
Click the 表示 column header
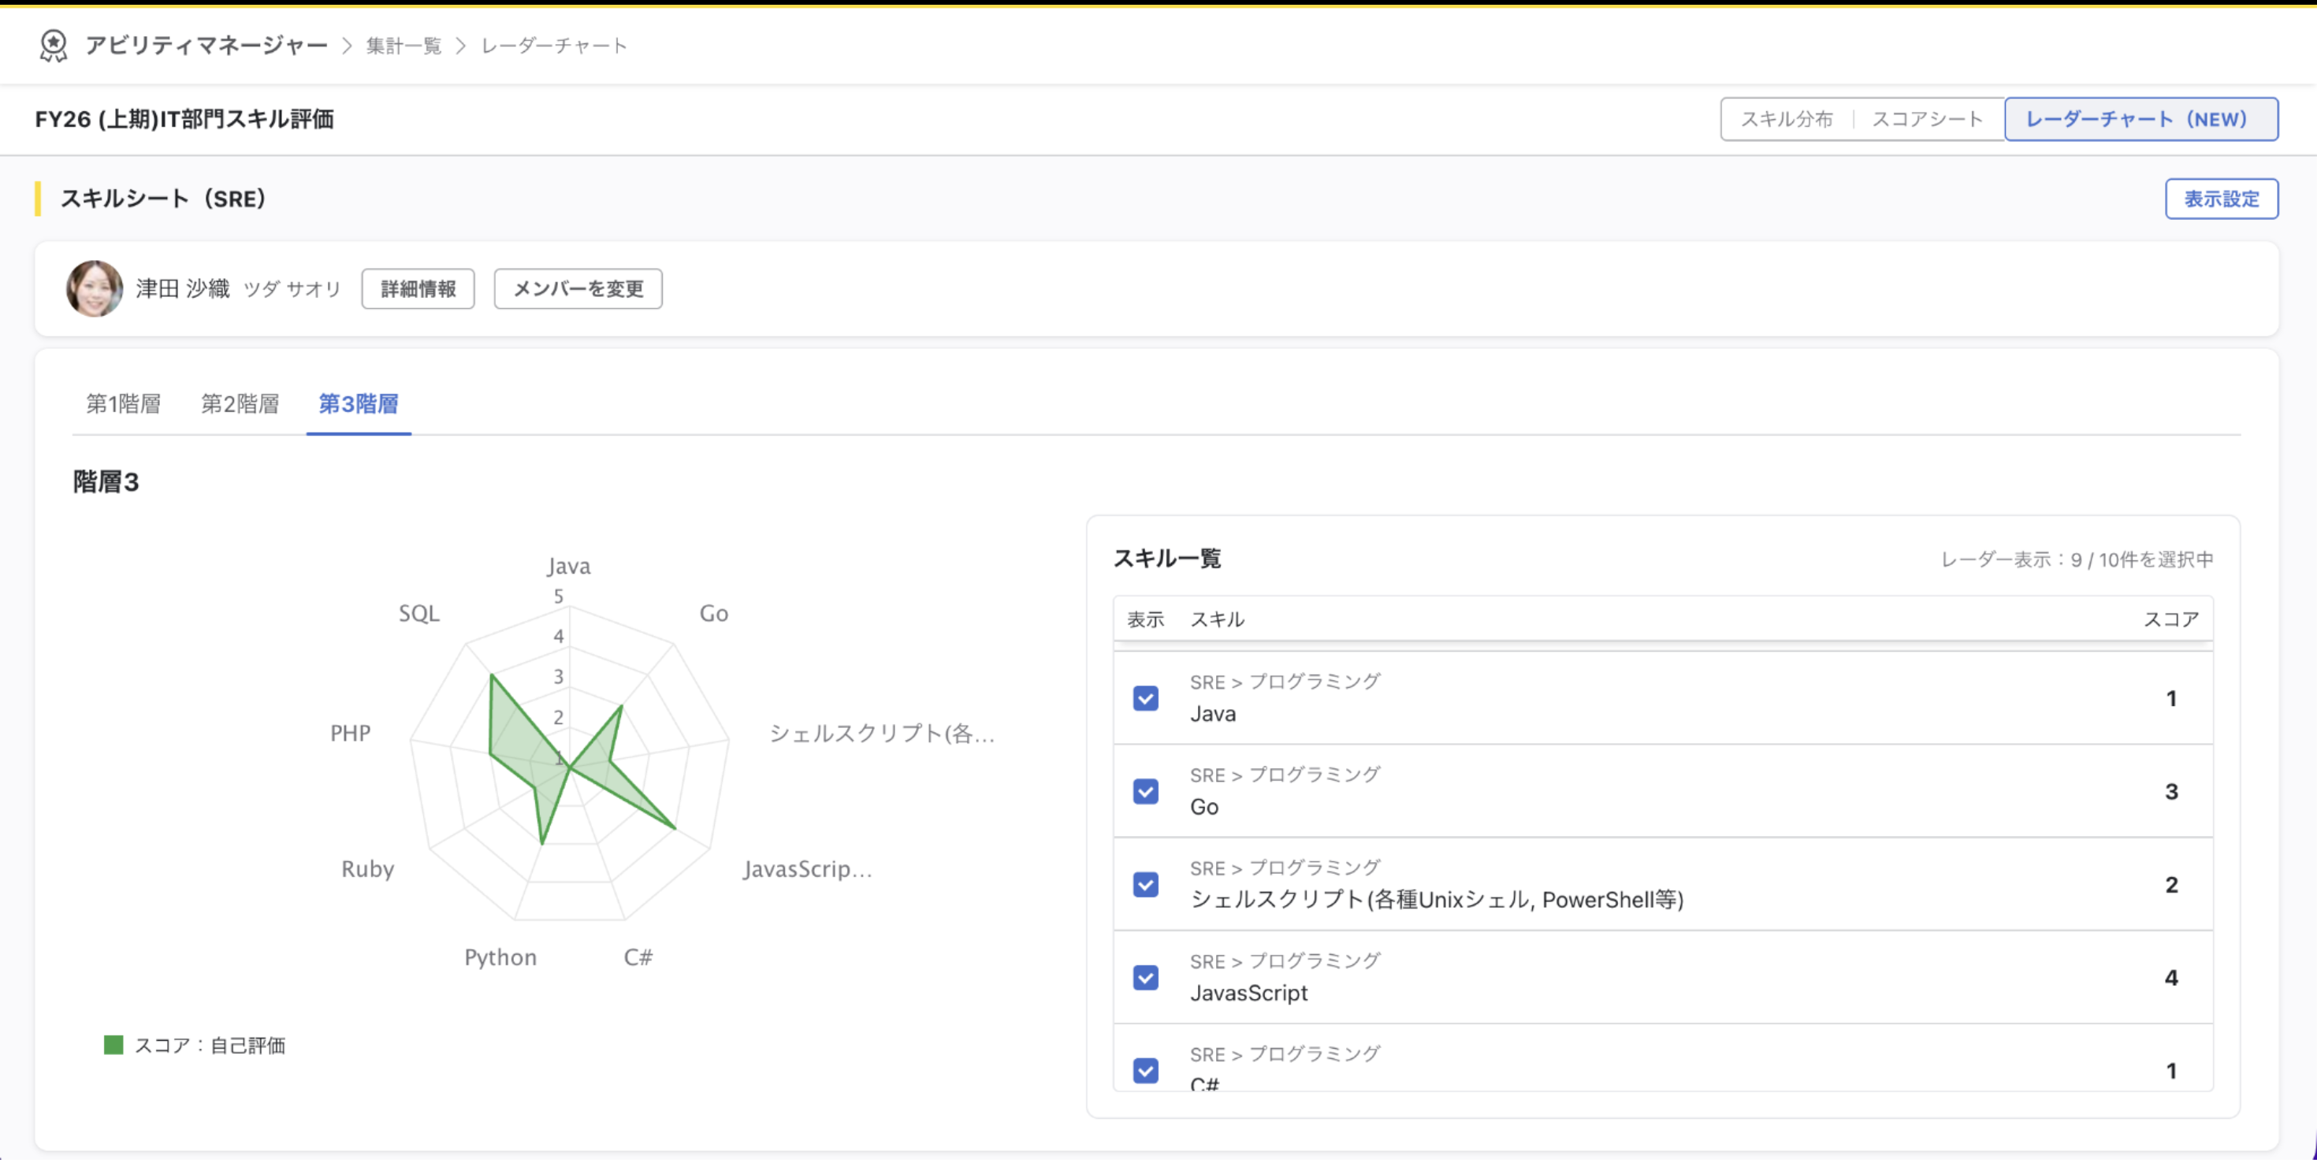click(1145, 620)
